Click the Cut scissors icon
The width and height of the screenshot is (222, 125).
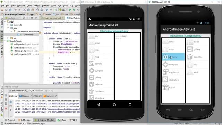[25, 10]
